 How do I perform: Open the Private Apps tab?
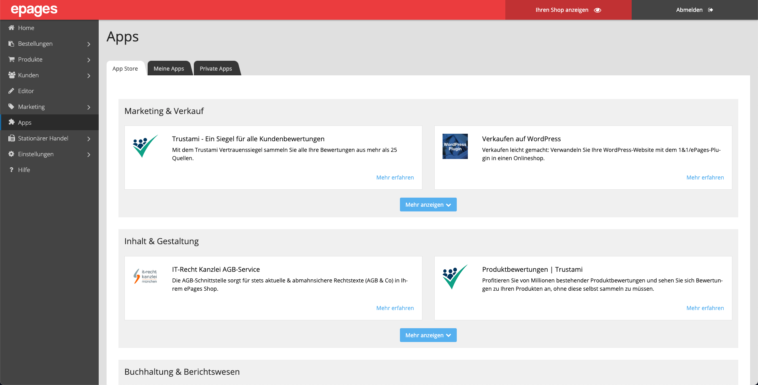pos(216,69)
